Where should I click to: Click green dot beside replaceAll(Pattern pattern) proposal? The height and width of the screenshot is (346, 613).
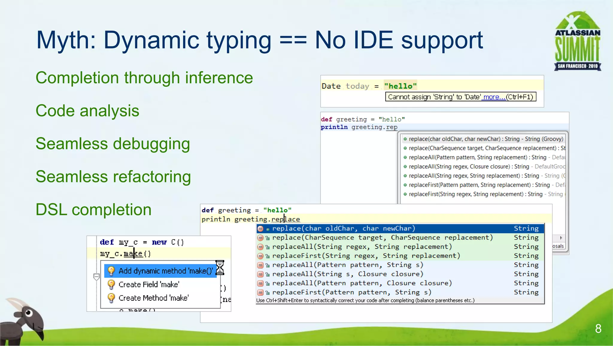click(405, 157)
